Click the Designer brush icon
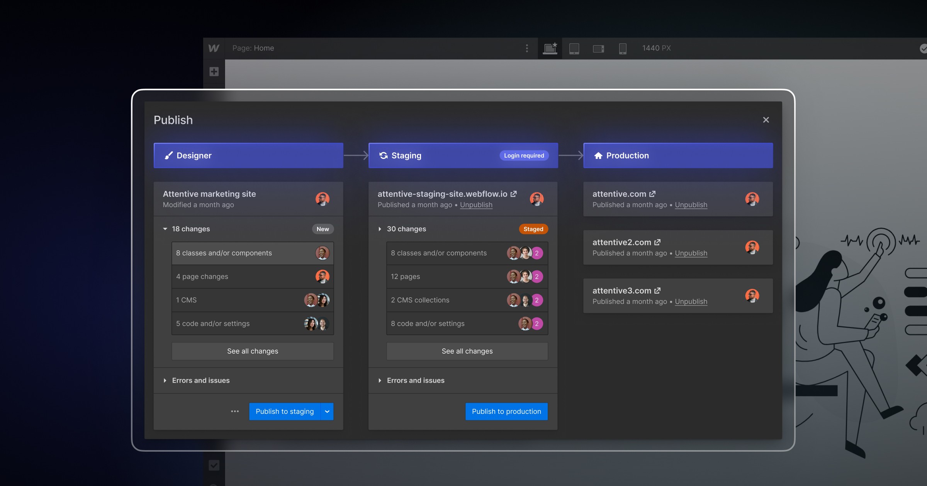This screenshot has width=927, height=486. click(x=168, y=155)
